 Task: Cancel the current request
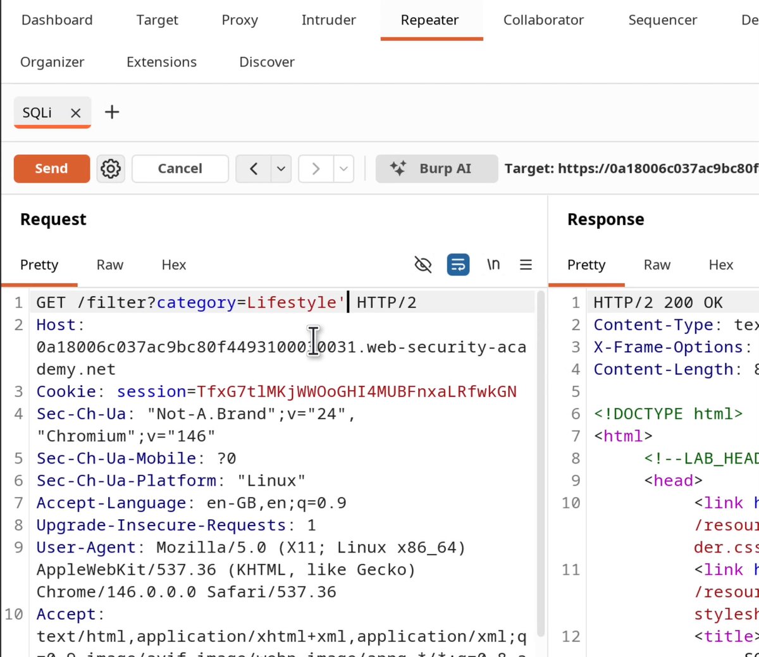[180, 169]
